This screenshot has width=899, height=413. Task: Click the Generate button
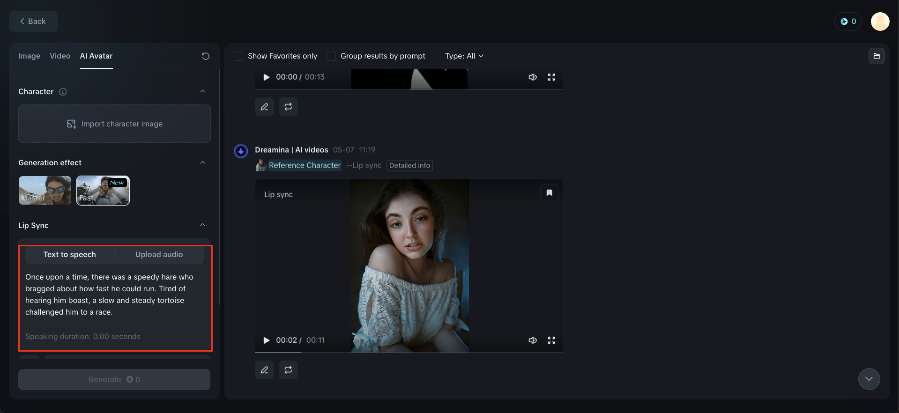(114, 379)
